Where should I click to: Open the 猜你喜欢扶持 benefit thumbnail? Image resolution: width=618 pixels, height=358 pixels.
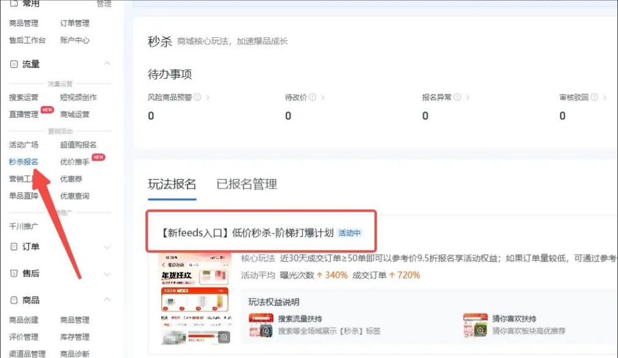click(x=475, y=325)
